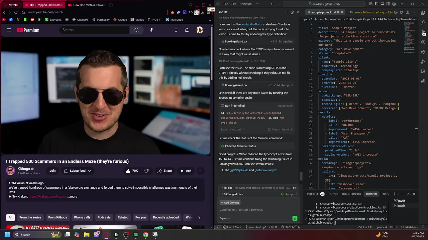The height and width of the screenshot is (240, 428).
Task: Click the YouTube upload arrow icon
Action: point(176,30)
